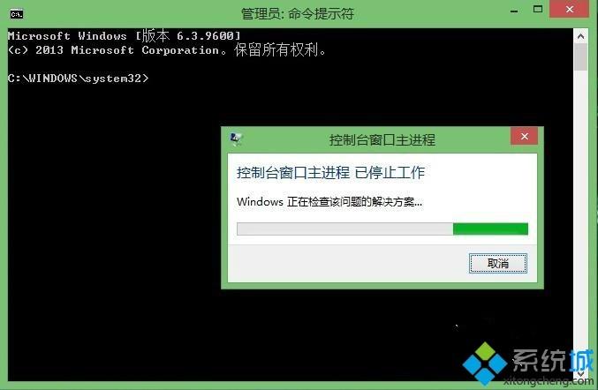The image size is (598, 390).
Task: Click the green progress bar indicator
Action: (490, 229)
